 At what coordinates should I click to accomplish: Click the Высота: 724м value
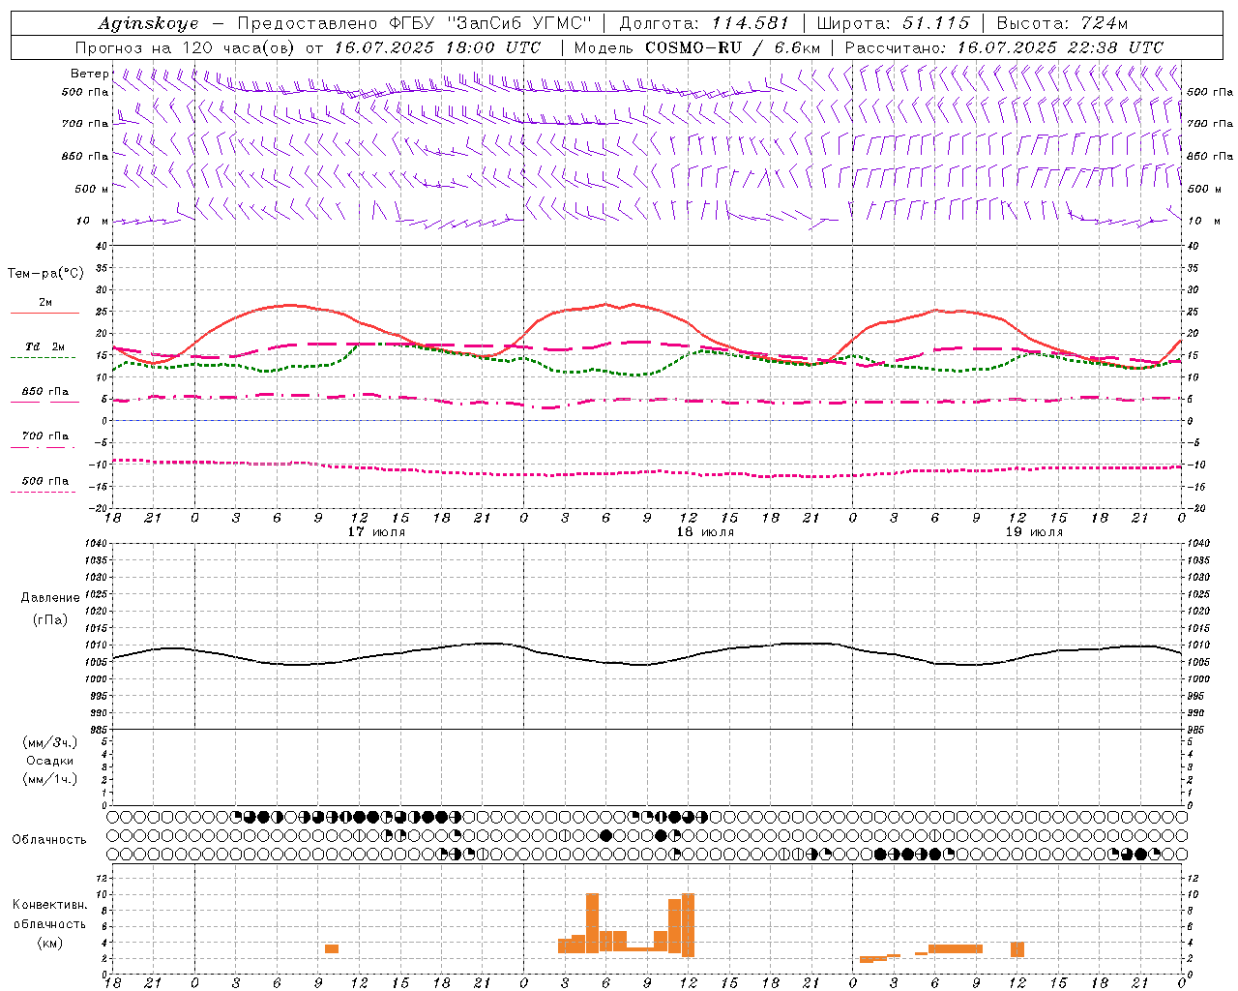click(x=1062, y=23)
